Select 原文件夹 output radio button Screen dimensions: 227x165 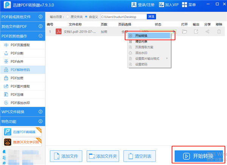coord(68,17)
